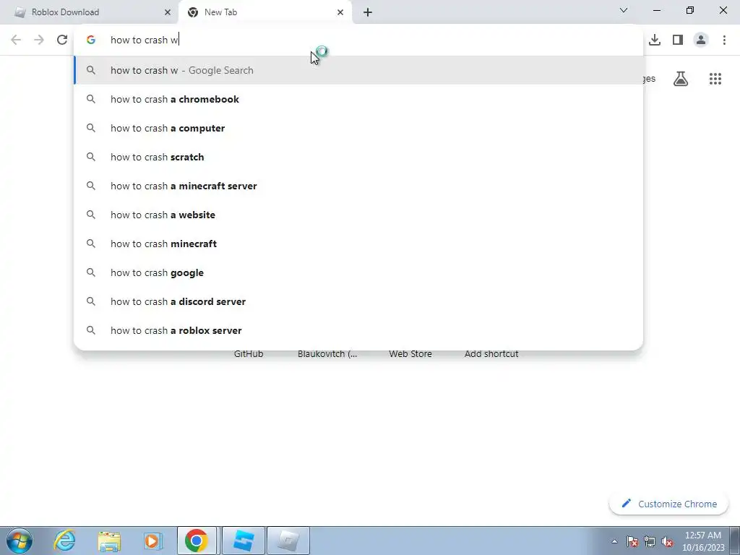Screen dimensions: 740x555
Task: Close the New Tab tab
Action: point(340,12)
